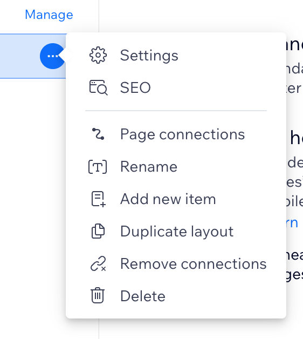Image resolution: width=303 pixels, height=339 pixels.
Task: Choose the SEO menu entry
Action: tap(176, 87)
